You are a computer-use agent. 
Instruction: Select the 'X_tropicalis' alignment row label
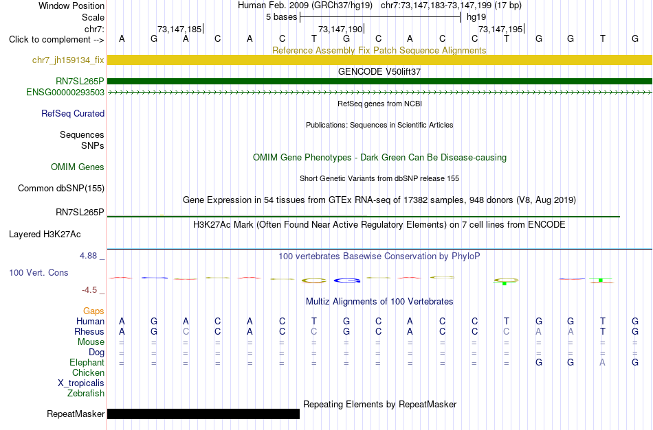click(x=81, y=383)
